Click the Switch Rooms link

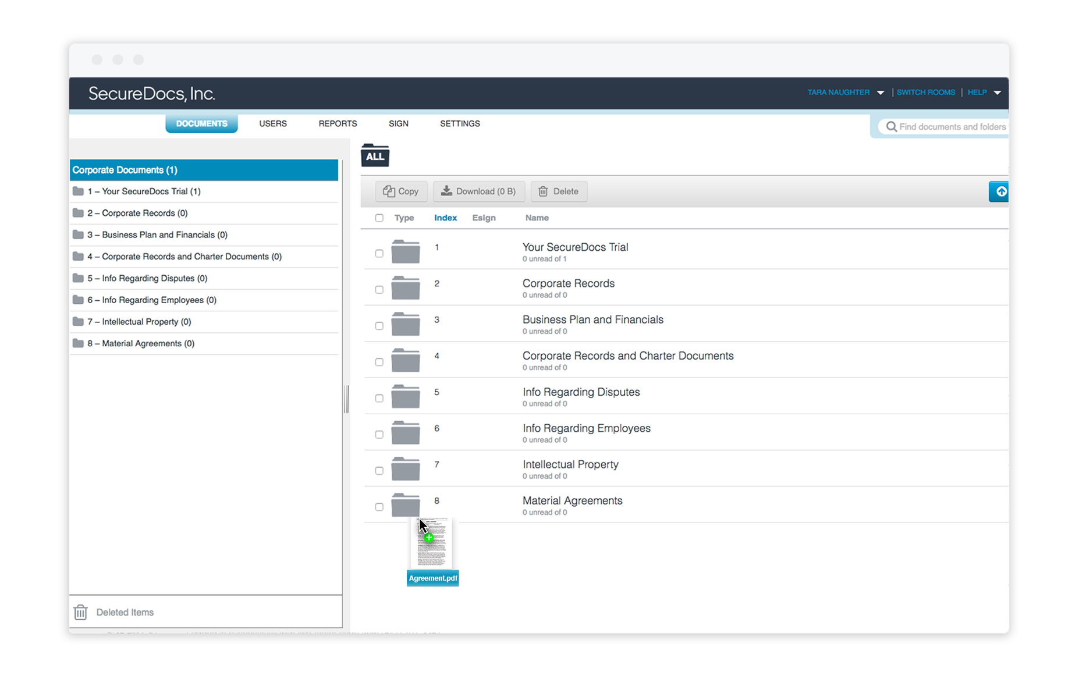click(925, 93)
